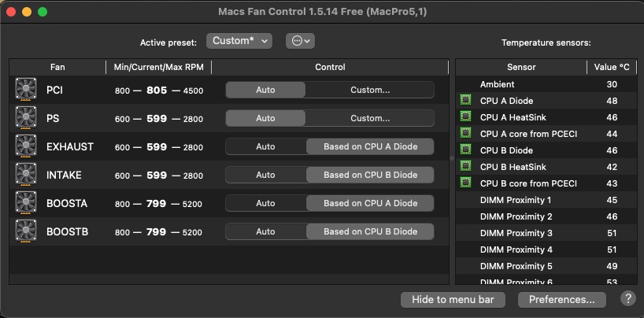
Task: Click the BOOSTA fan name
Action: [67, 203]
